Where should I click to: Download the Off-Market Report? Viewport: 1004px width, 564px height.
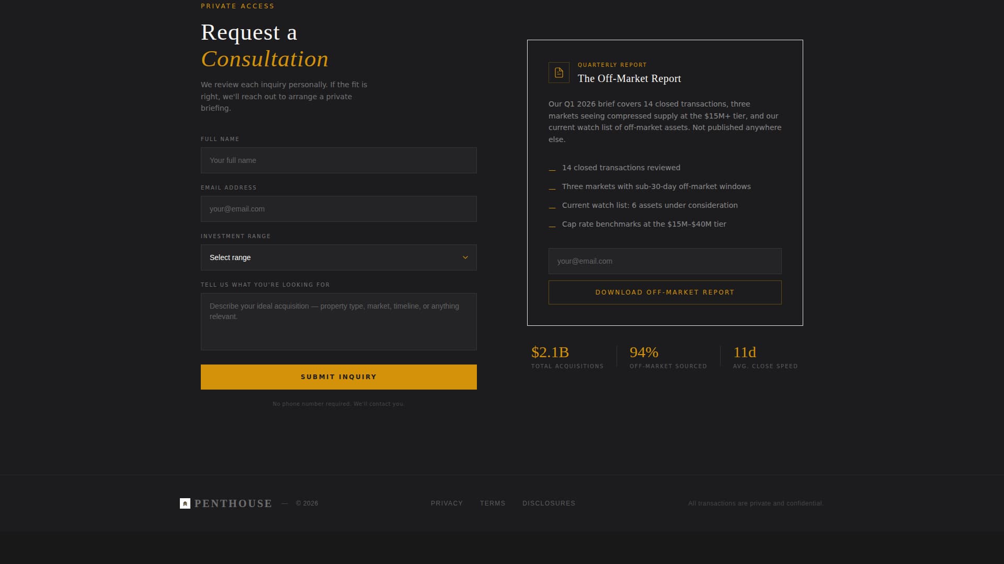click(665, 292)
